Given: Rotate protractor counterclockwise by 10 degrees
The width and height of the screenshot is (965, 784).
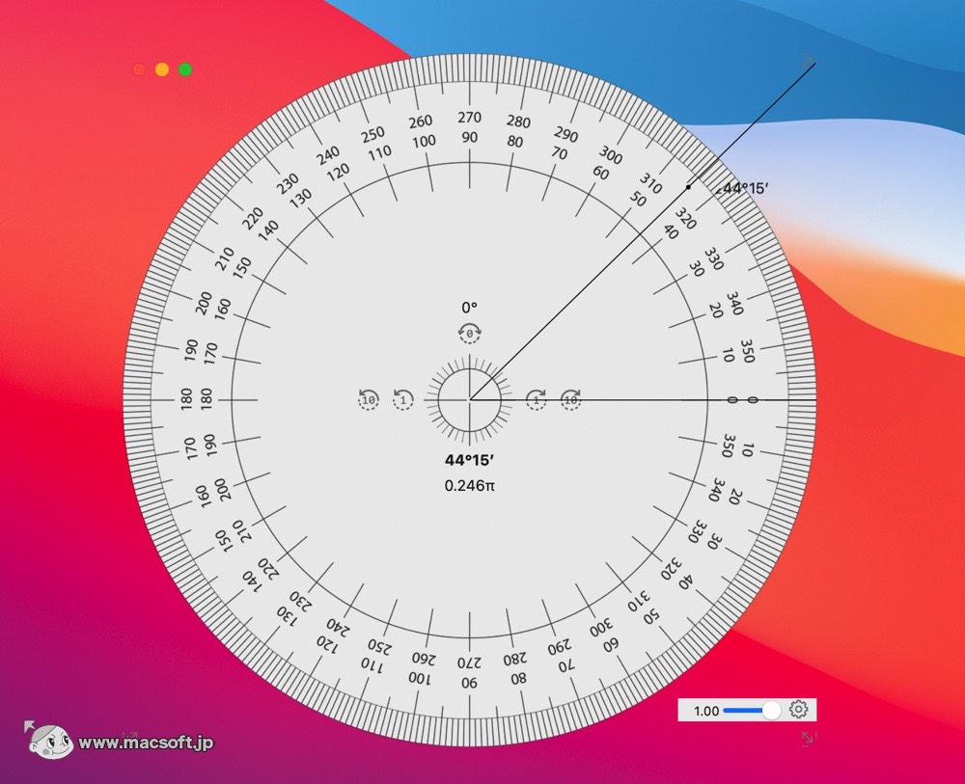Looking at the screenshot, I should click(369, 399).
